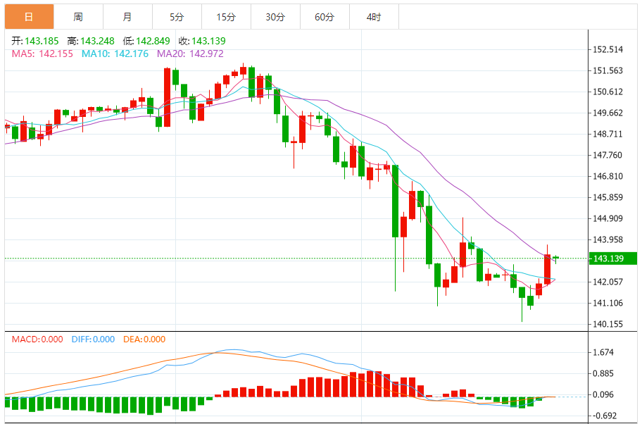The image size is (642, 424).
Task: Click the 140.155 price axis label
Action: coord(608,324)
